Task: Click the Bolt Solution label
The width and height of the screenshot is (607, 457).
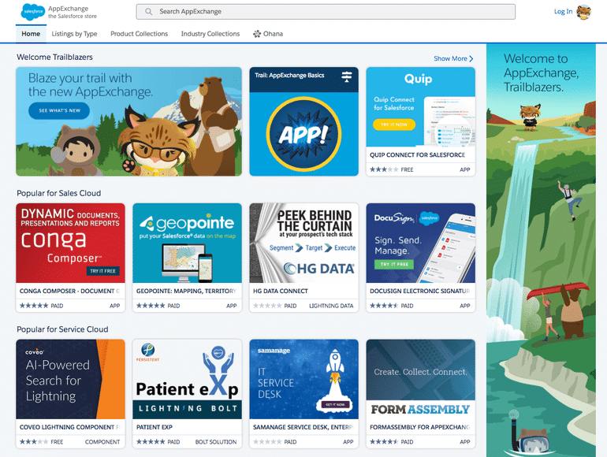Action: (x=216, y=442)
